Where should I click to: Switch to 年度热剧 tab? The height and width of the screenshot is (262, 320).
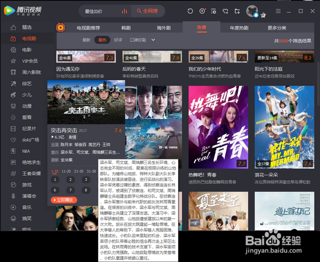click(x=239, y=28)
